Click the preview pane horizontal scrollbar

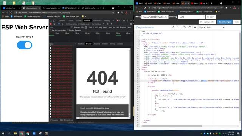pyautogui.click(x=102, y=118)
